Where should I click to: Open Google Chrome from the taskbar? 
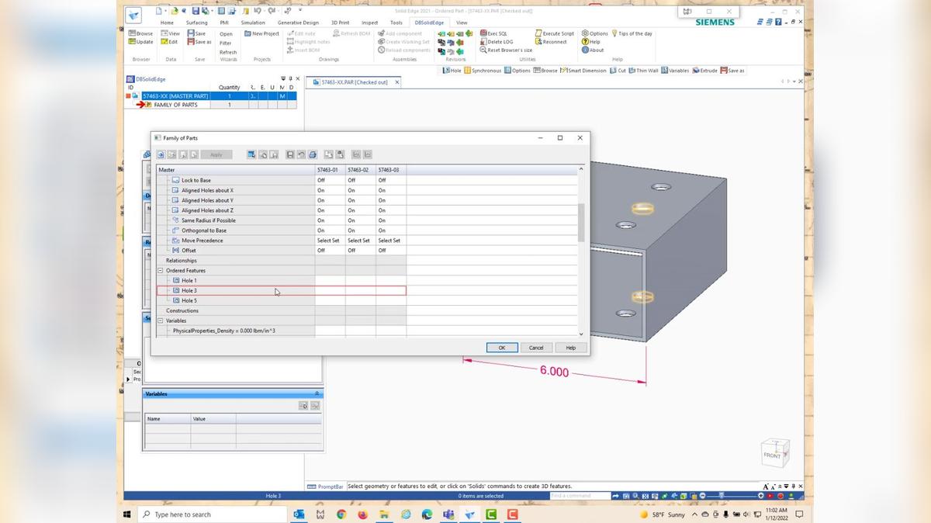[341, 514]
